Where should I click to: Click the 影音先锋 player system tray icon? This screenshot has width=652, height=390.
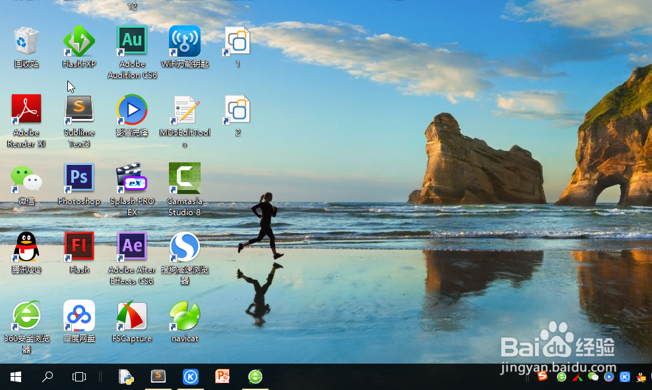pos(609,377)
